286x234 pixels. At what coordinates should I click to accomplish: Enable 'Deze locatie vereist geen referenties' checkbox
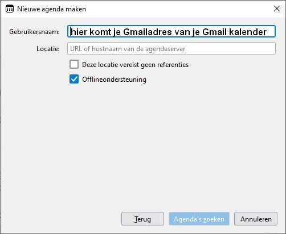pos(74,64)
